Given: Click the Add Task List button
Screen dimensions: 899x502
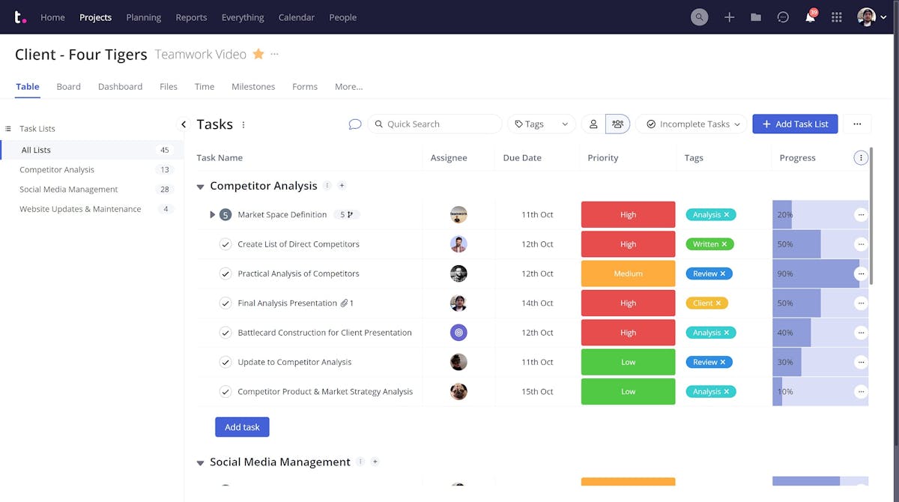Looking at the screenshot, I should (x=795, y=124).
